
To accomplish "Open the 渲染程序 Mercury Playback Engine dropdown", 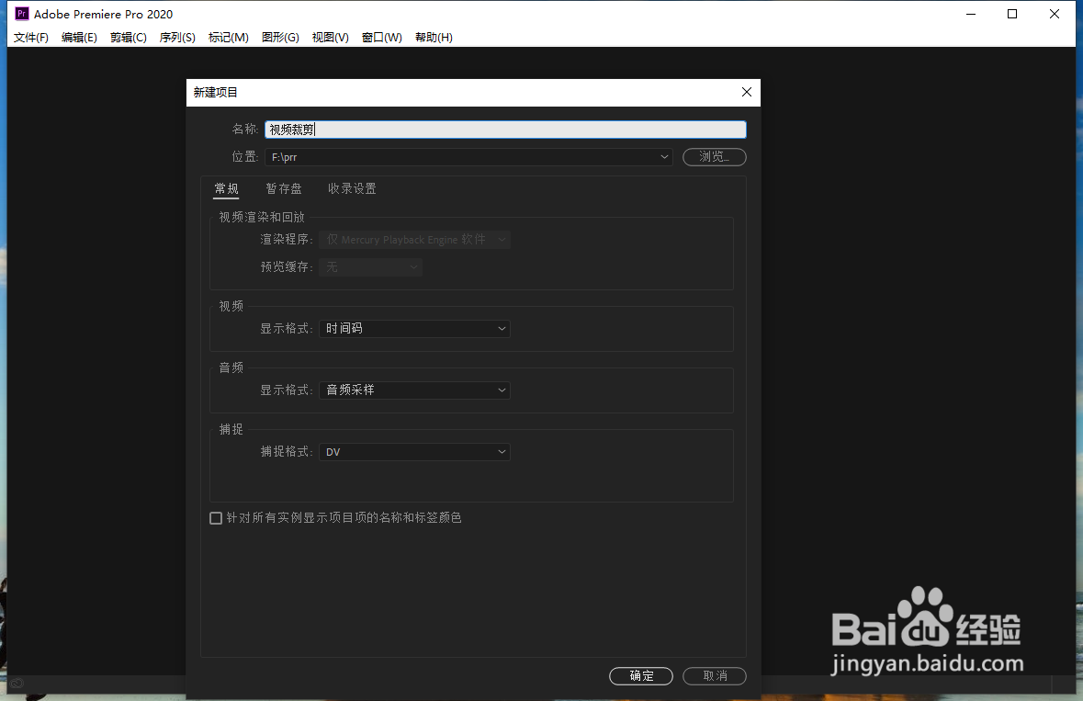I will pos(414,240).
